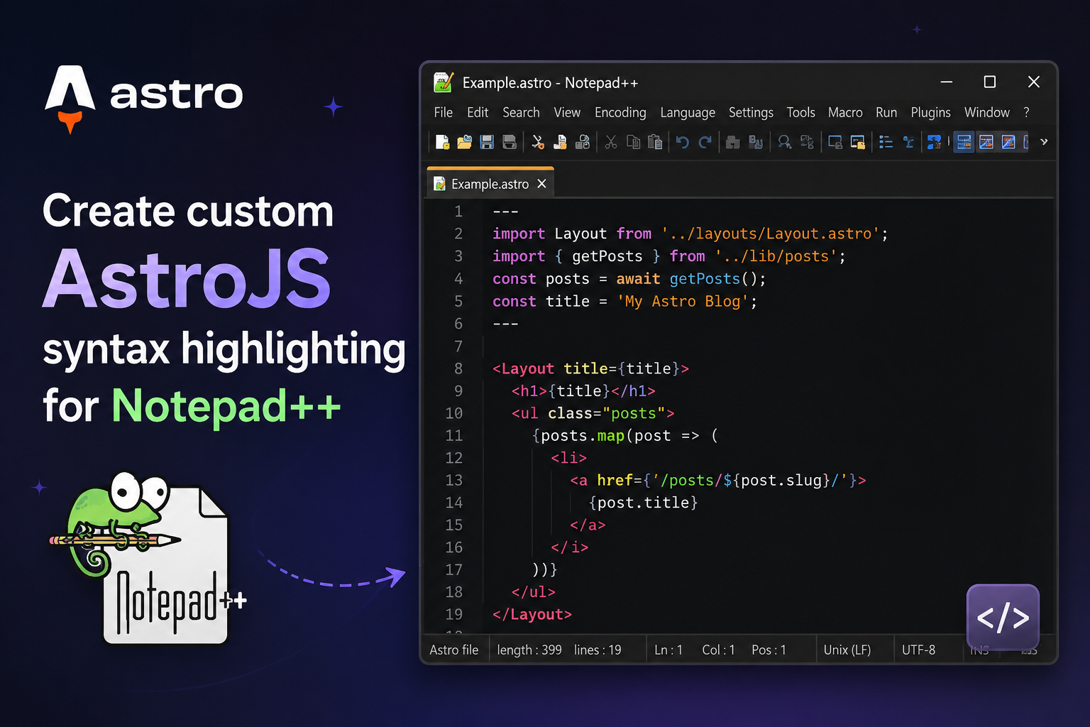Toggle the second highlighted panel view icon

pos(986,142)
